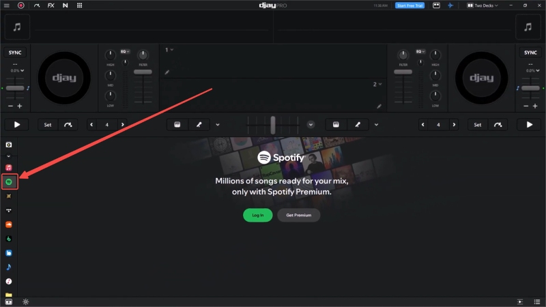This screenshot has width=546, height=307.
Task: Click the left channel volume fader
Action: pyautogui.click(x=143, y=72)
